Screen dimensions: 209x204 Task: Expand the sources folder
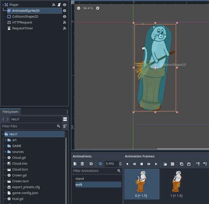click(6, 152)
